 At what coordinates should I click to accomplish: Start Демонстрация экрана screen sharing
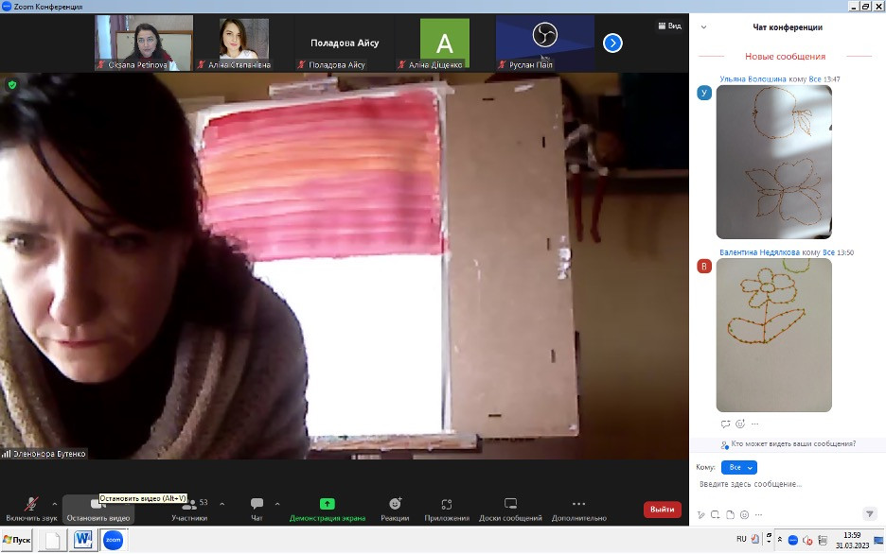327,509
